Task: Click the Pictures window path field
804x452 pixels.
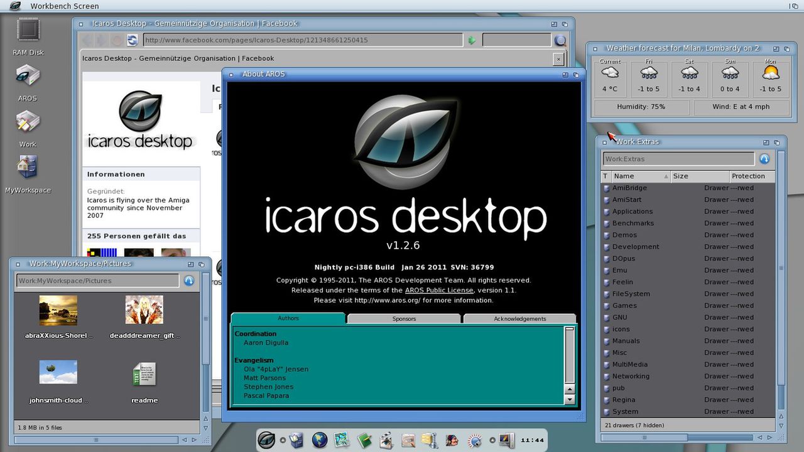Action: pyautogui.click(x=97, y=281)
